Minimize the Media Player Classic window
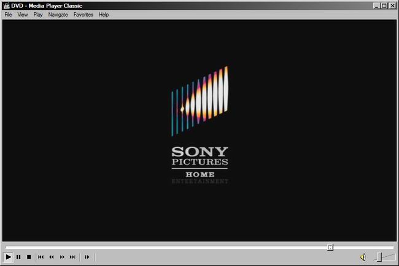Screen dimensions: 399x266 click(376, 6)
